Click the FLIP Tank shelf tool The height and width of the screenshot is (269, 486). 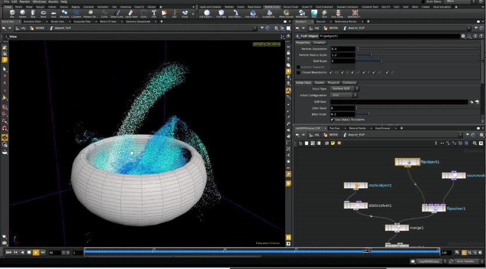222,13
